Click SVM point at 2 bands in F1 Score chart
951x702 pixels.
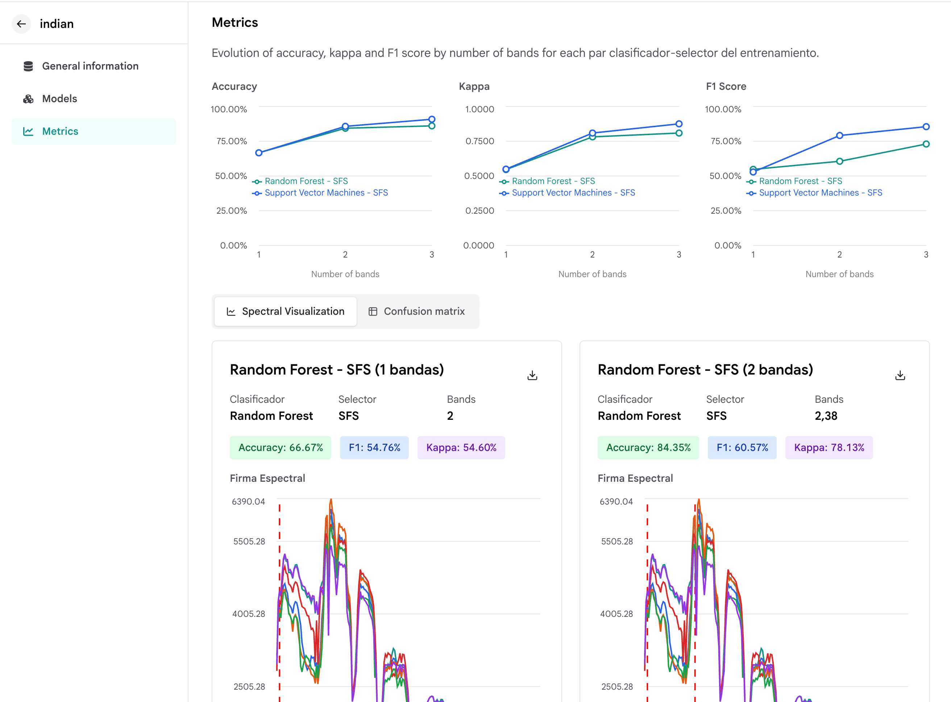[840, 135]
